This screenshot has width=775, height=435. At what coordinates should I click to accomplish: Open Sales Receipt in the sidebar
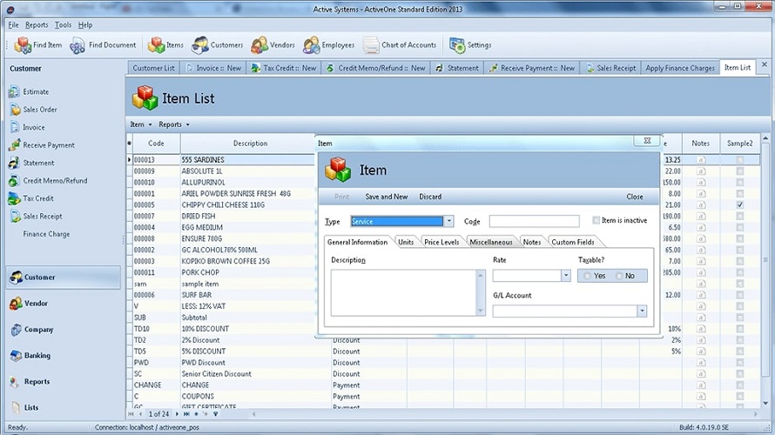point(36,217)
